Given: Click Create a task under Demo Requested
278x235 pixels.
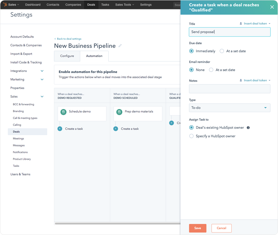Looking at the screenshot, I should pyautogui.click(x=74, y=129).
